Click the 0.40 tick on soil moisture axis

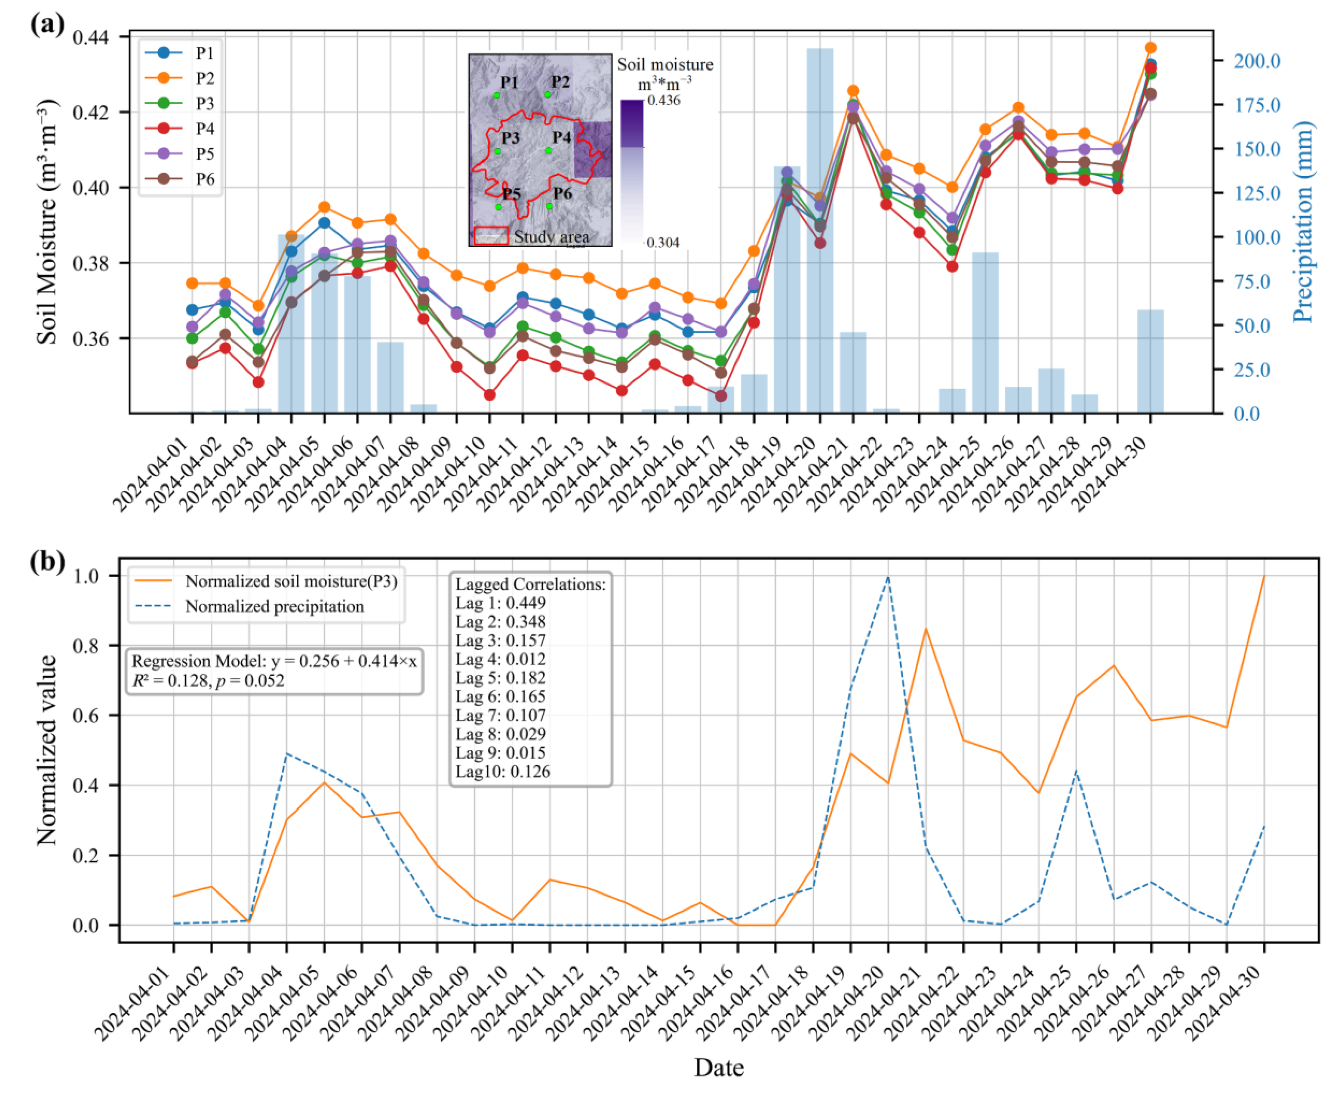(x=90, y=188)
